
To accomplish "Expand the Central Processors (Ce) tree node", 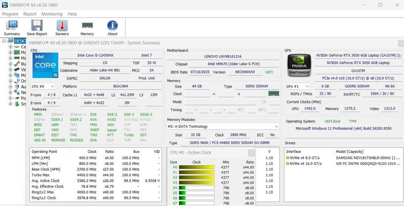I will click(11, 47).
